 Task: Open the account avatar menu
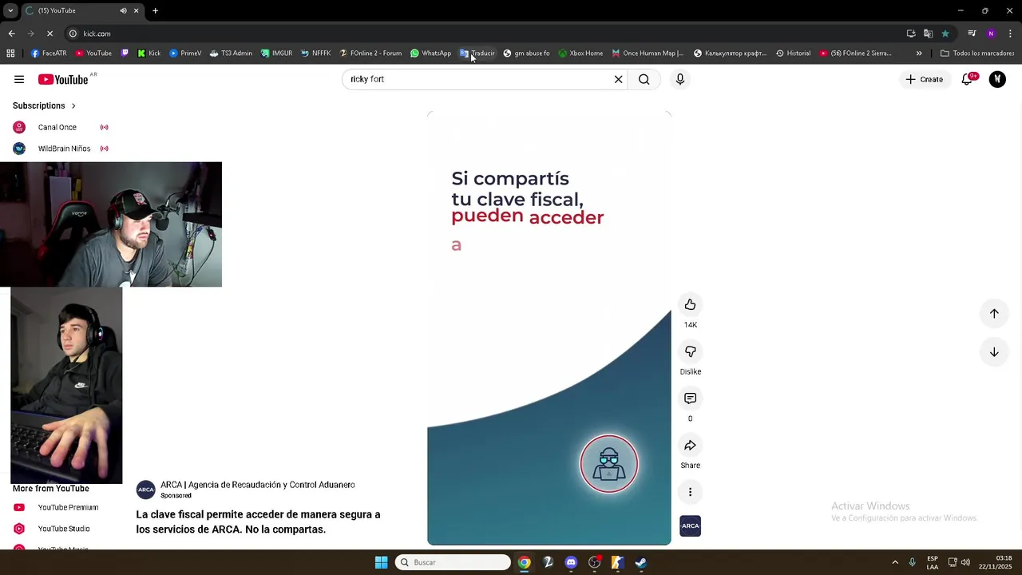click(997, 79)
